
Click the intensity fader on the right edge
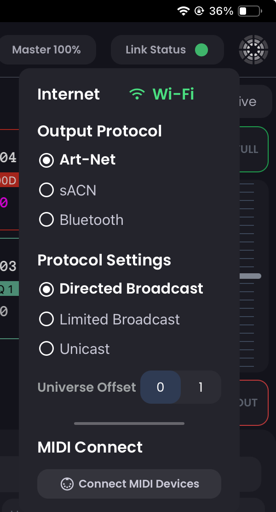(x=251, y=275)
